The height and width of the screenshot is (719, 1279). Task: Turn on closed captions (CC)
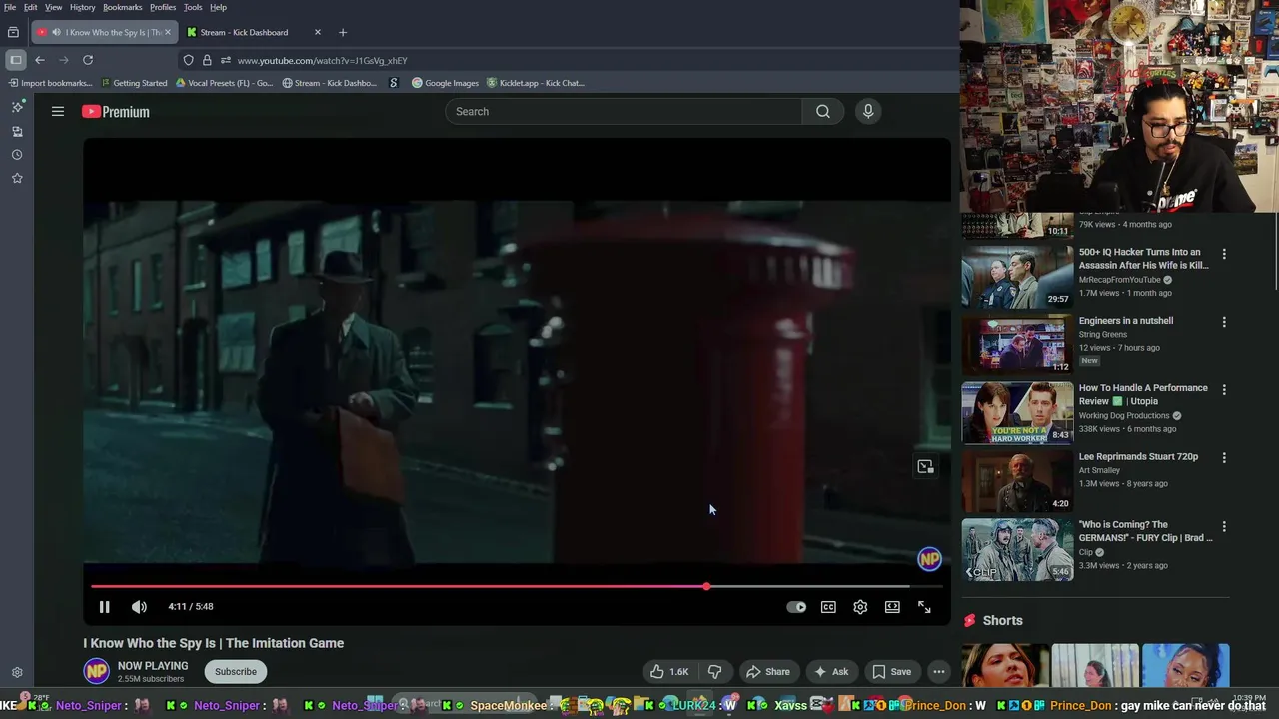828,607
